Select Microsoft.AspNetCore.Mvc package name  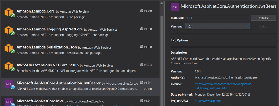40,101
